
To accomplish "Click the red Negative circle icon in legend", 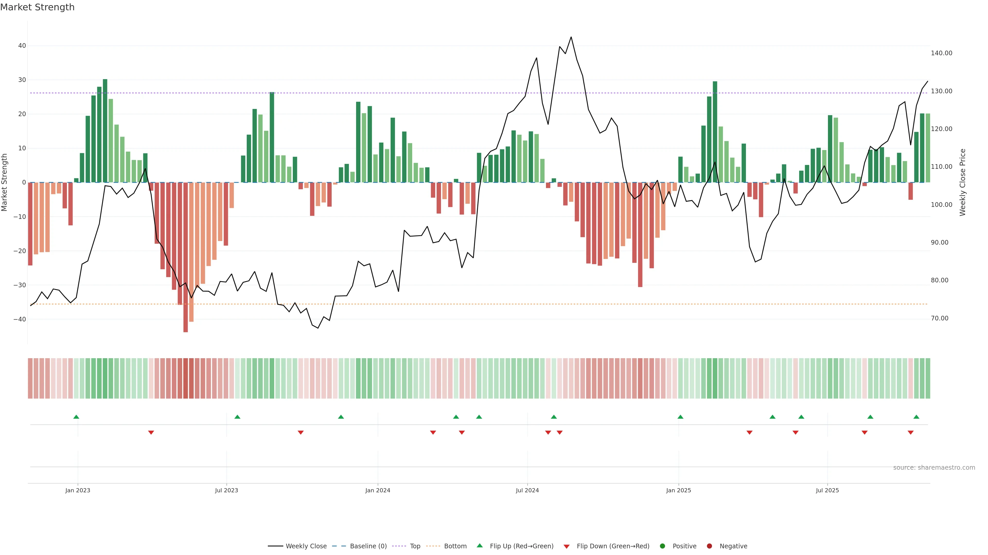I will [709, 546].
